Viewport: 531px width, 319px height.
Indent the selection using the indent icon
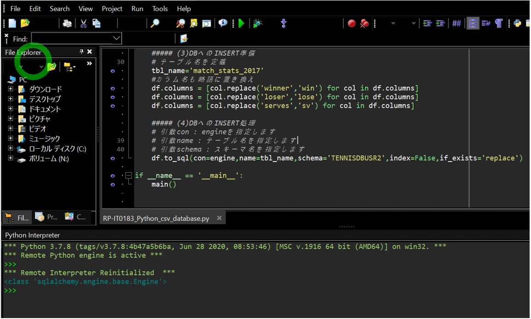(x=440, y=23)
